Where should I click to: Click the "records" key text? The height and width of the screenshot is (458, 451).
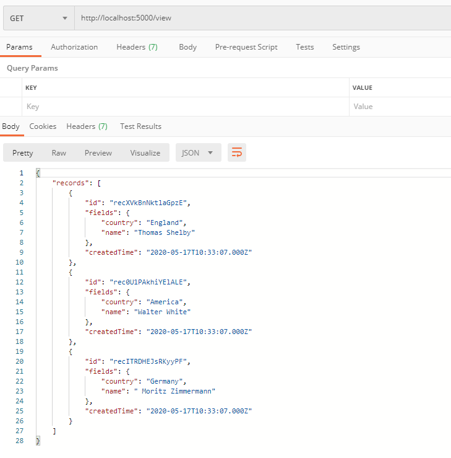(x=71, y=183)
